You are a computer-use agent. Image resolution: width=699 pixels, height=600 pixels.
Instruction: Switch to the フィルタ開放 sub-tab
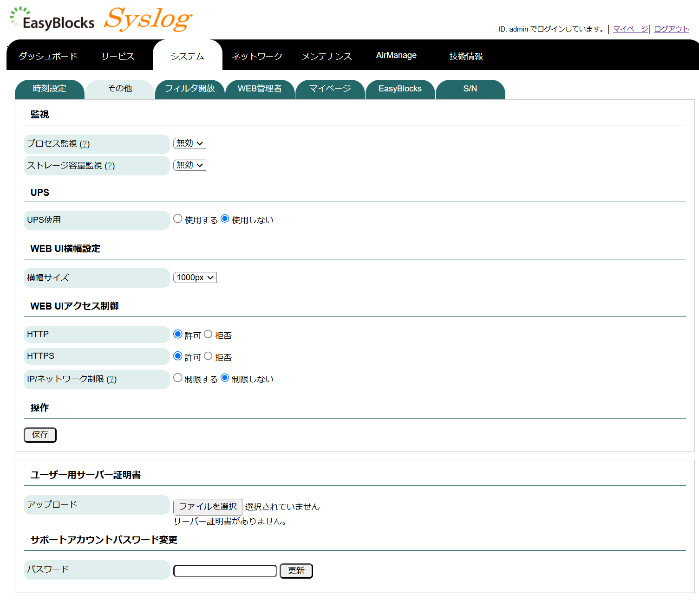pos(190,89)
